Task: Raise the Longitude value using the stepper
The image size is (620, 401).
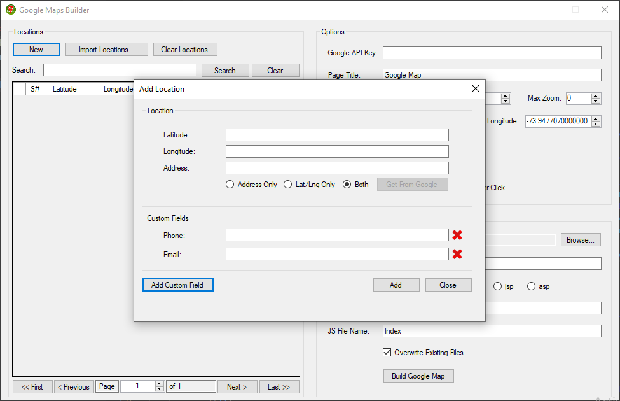Action: [x=596, y=118]
